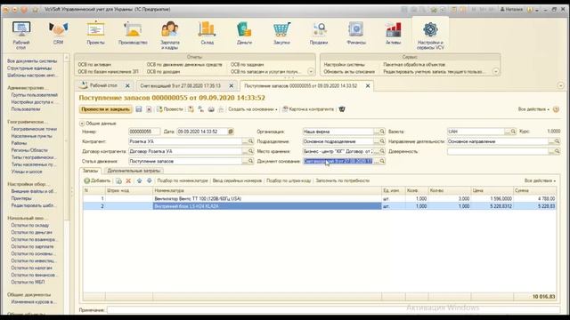Click the move row up arrow icon
The width and height of the screenshot is (570, 320).
139,180
